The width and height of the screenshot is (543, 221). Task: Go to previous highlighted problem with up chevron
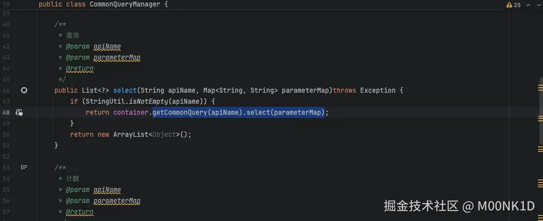click(x=528, y=5)
